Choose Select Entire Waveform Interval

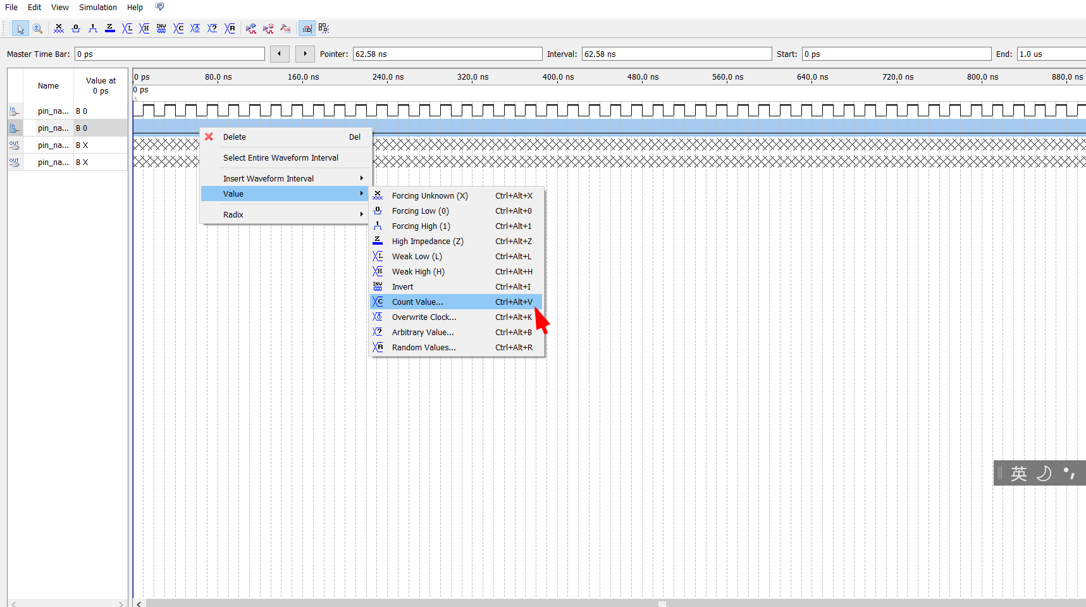pyautogui.click(x=285, y=157)
